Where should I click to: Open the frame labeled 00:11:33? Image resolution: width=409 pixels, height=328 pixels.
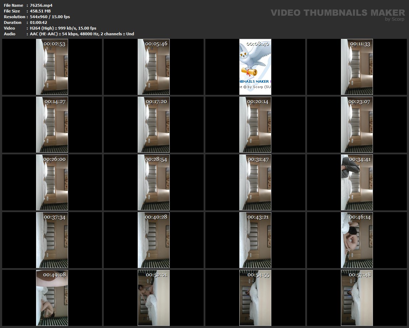[x=357, y=67]
